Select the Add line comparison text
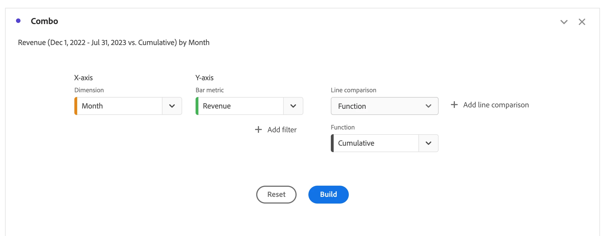 coord(496,105)
